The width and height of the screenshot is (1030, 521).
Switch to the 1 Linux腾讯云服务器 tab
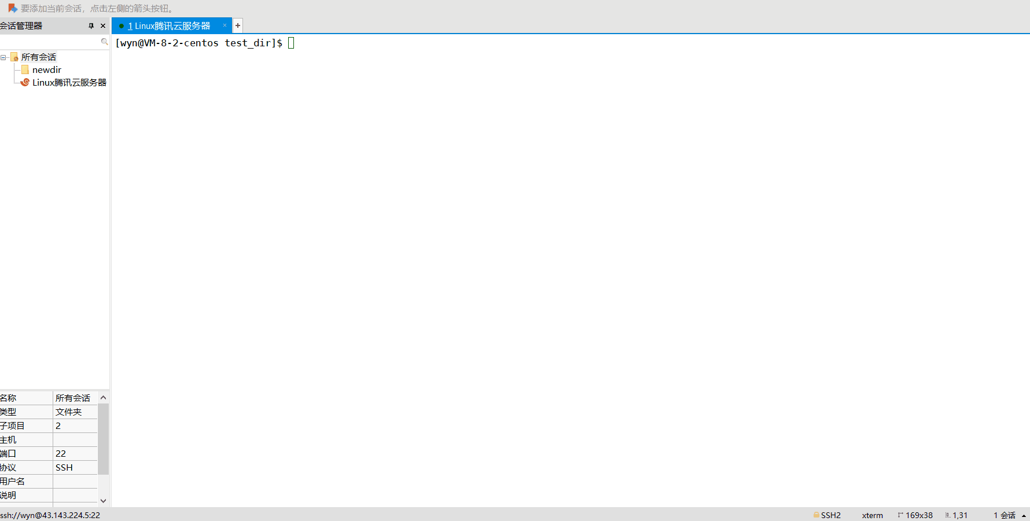[169, 26]
